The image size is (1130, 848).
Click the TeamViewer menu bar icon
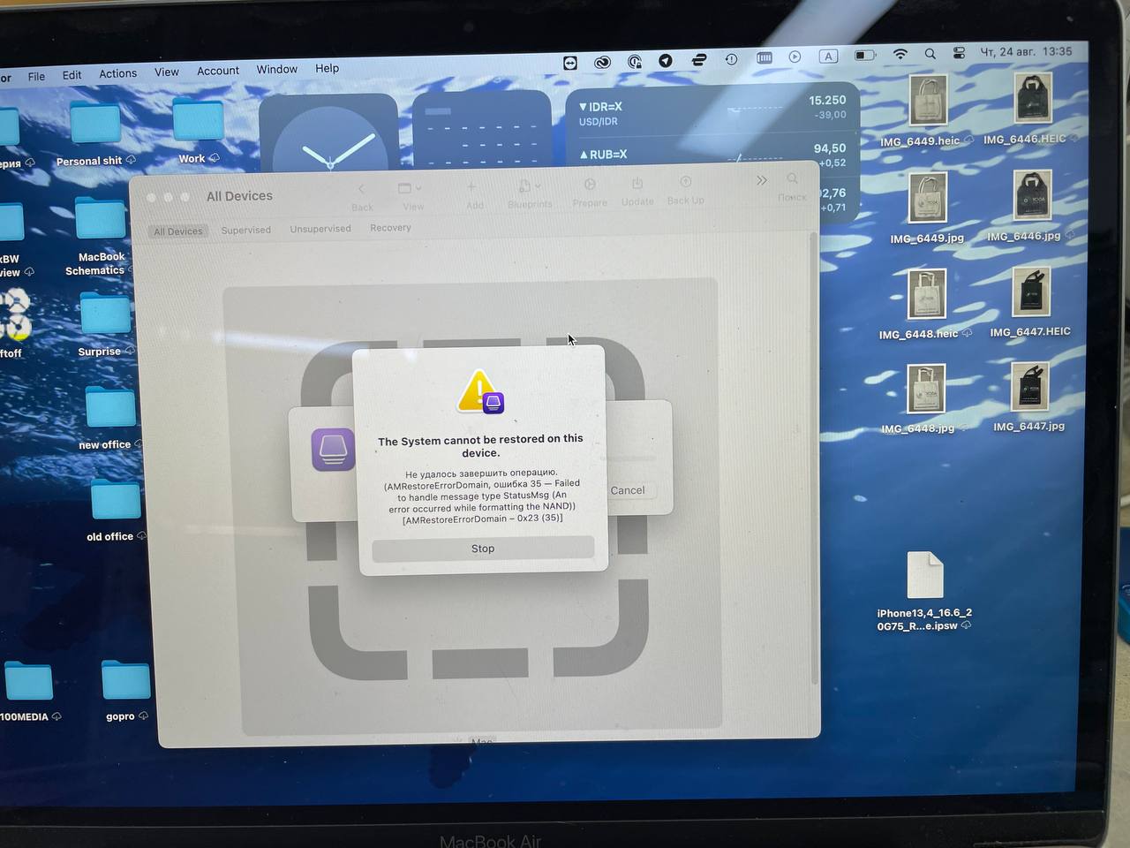[570, 63]
